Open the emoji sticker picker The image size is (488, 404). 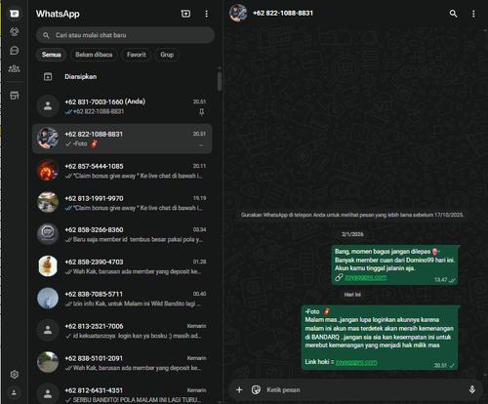coord(256,389)
